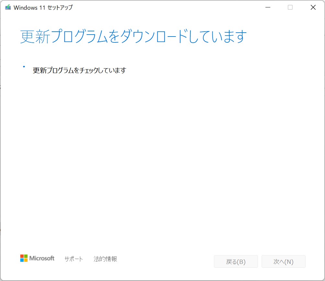Click the 戻る(B) button

[236, 262]
